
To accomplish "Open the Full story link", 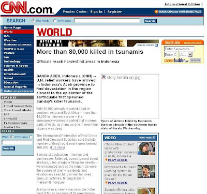I will pos(57,147).
